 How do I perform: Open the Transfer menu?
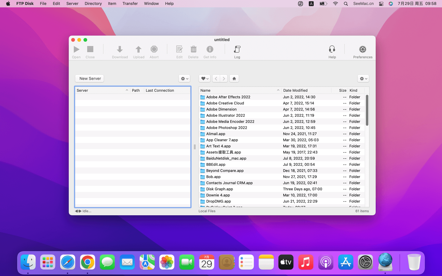130,4
